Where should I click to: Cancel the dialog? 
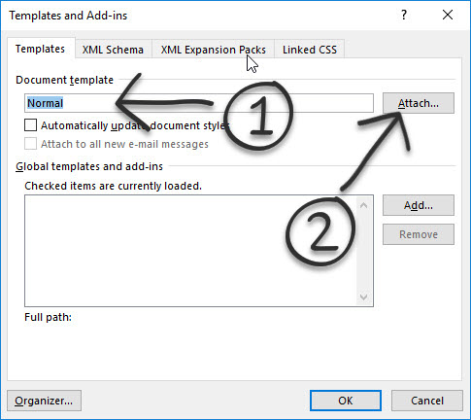point(427,401)
